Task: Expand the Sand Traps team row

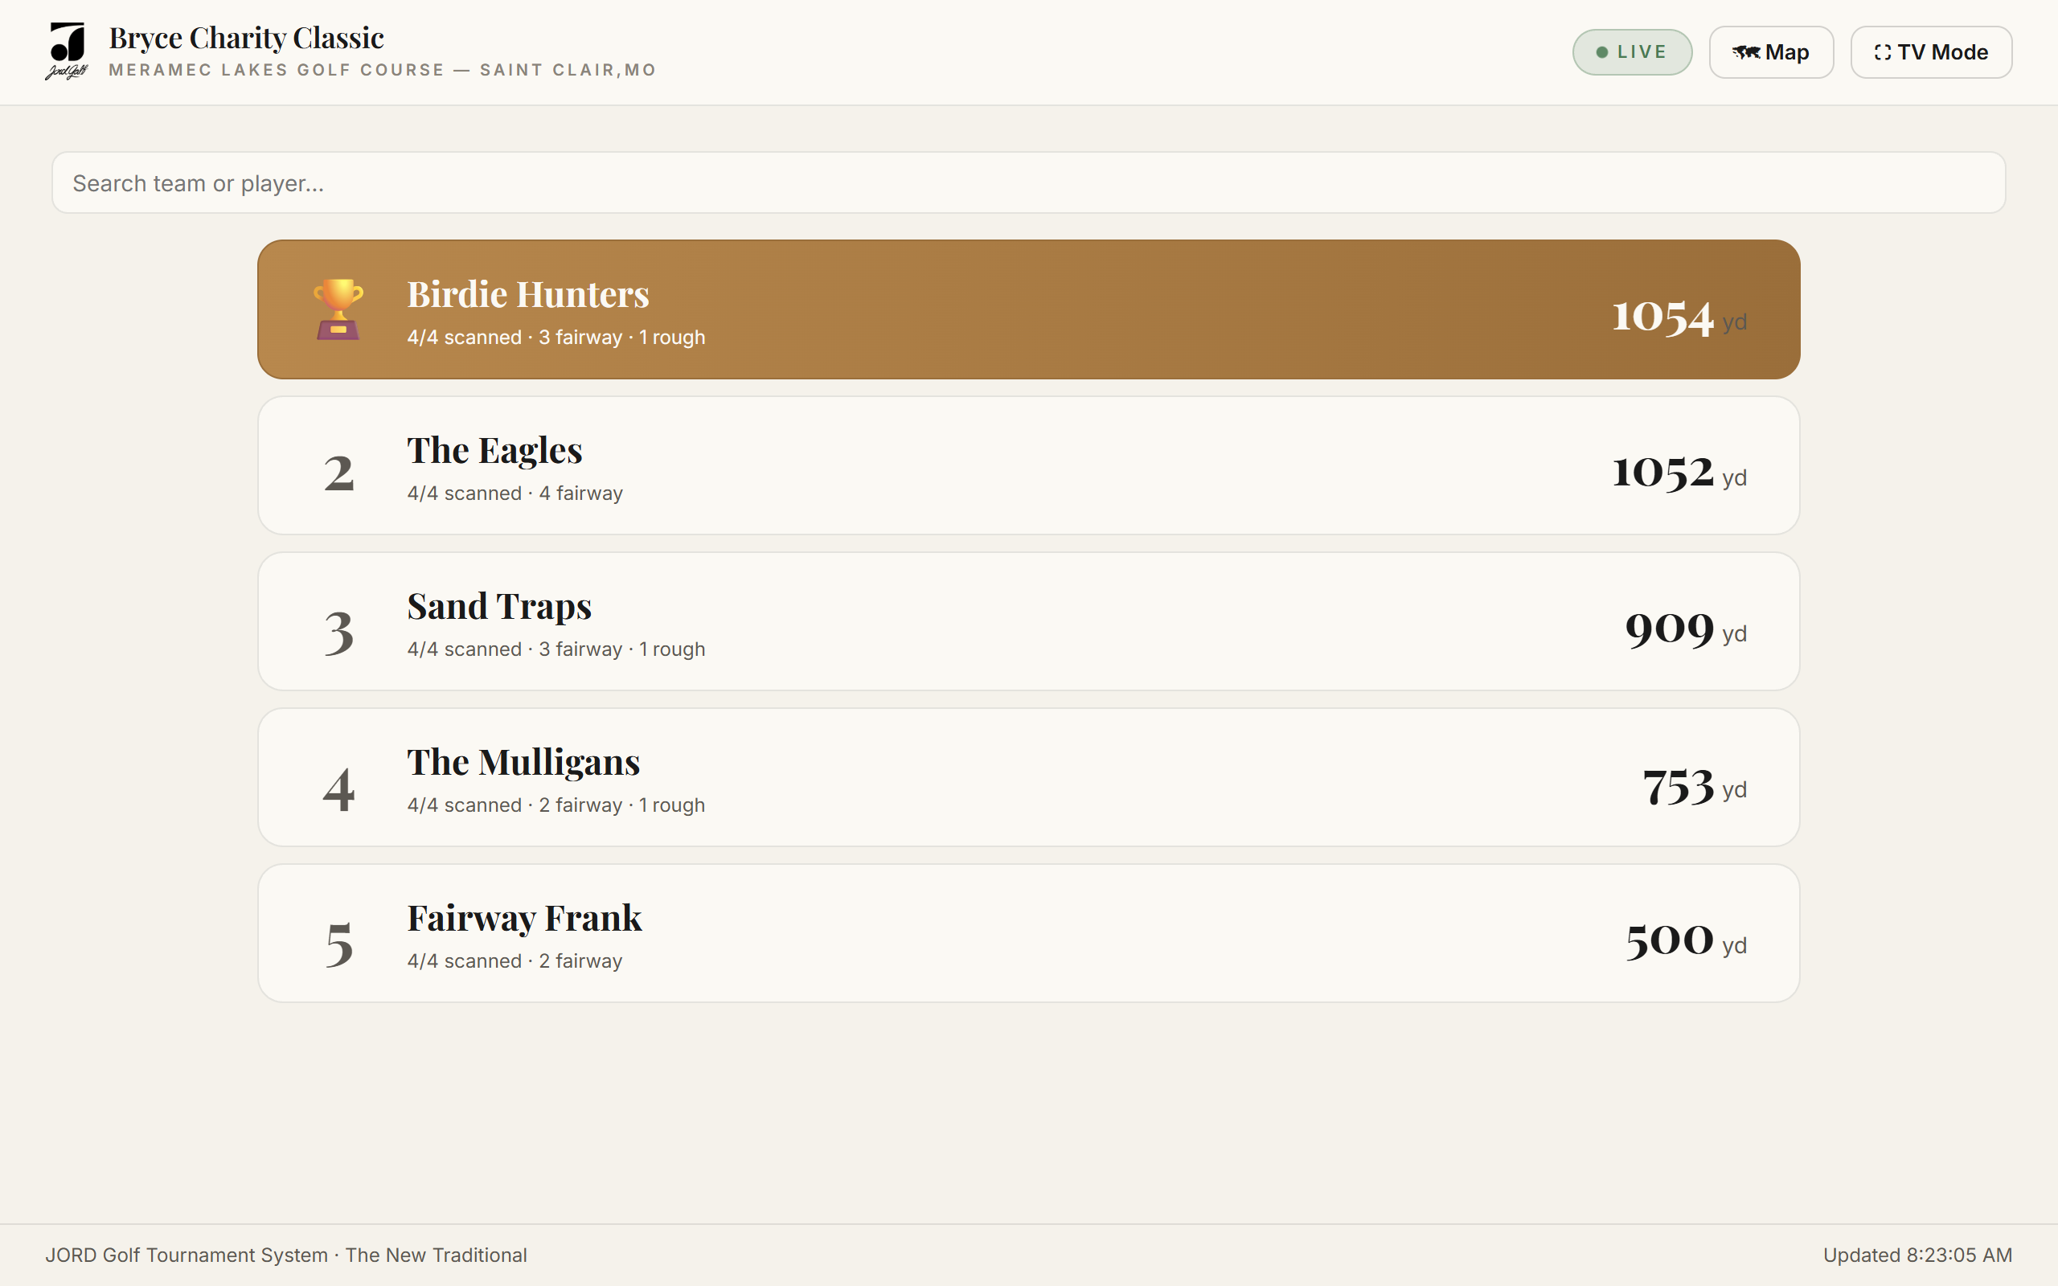Action: (1028, 622)
